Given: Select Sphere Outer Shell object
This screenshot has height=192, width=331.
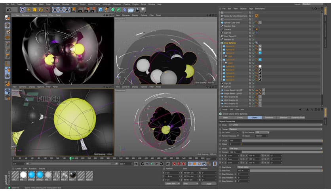Looking at the screenshot, I should (232, 23).
